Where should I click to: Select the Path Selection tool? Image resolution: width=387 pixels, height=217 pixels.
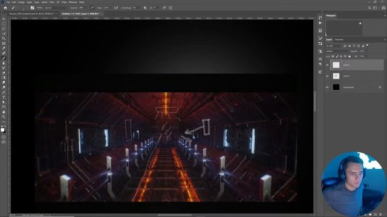pos(4,102)
